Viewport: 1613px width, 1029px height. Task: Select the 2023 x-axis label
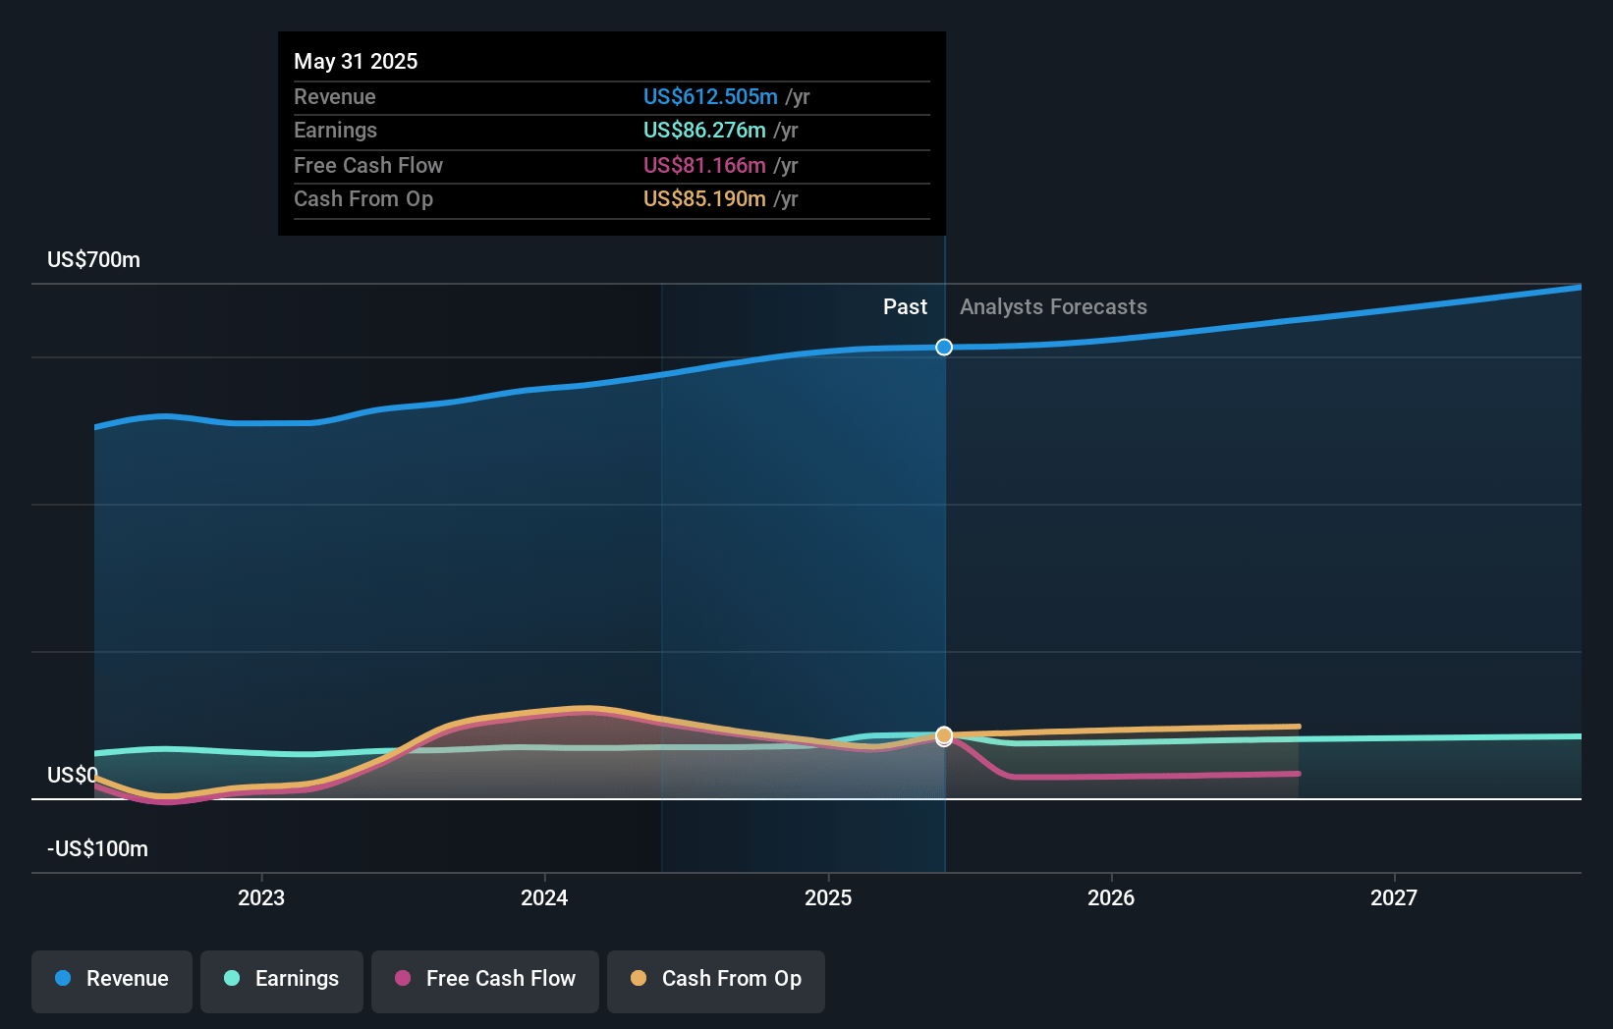pos(261,897)
